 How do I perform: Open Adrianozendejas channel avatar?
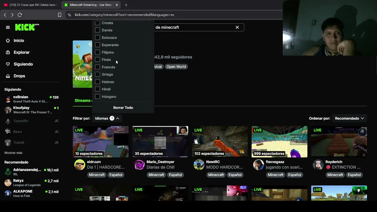point(8,172)
